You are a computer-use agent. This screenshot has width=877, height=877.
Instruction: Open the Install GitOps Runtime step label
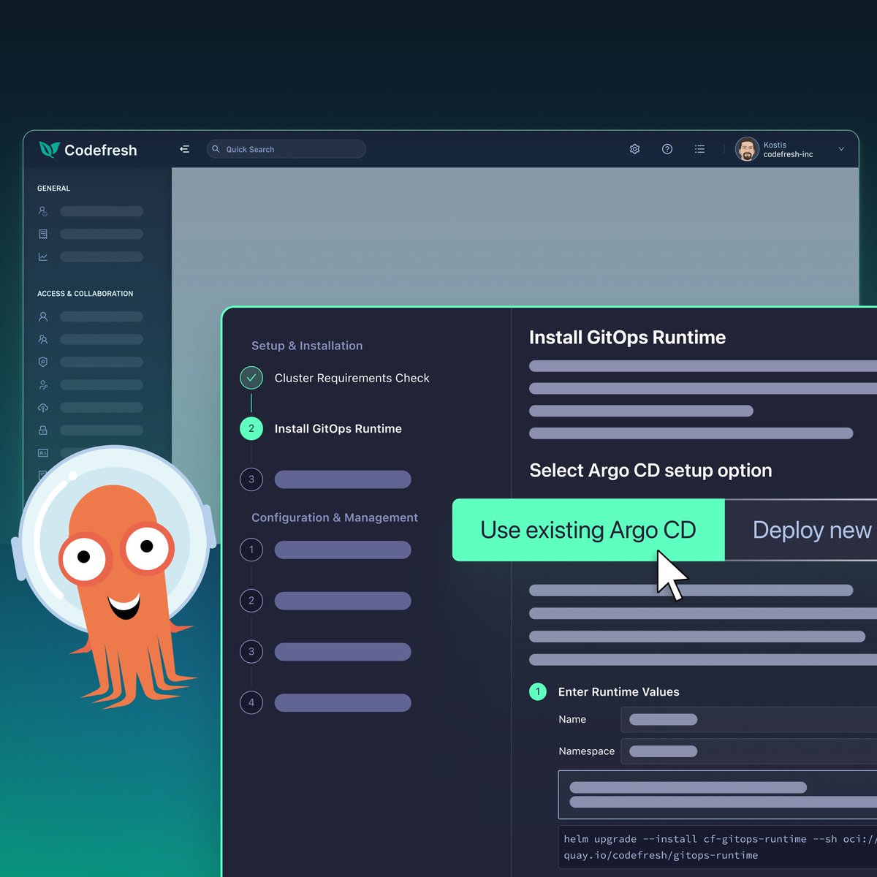click(338, 429)
